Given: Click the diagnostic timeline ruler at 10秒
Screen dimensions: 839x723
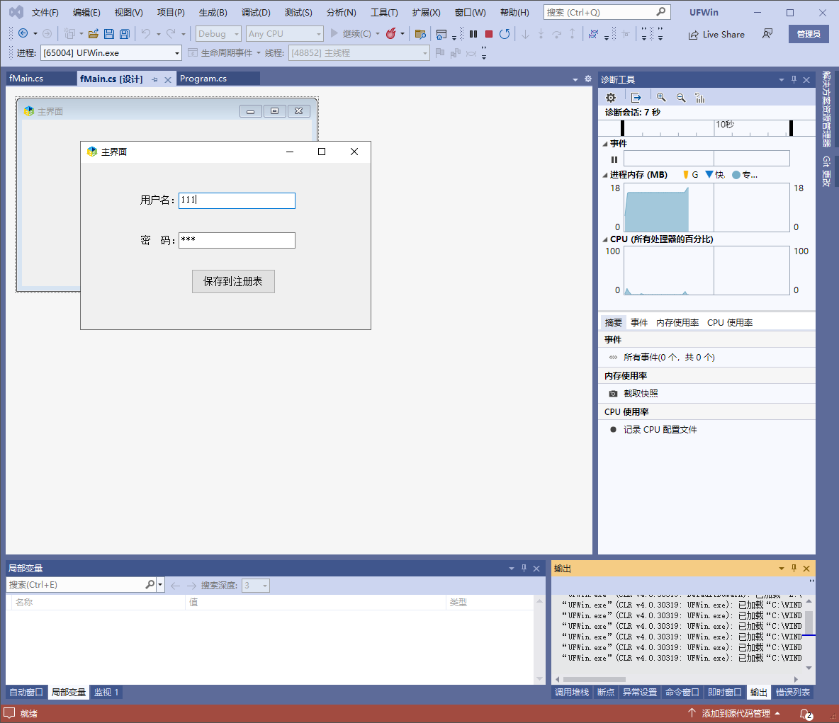Looking at the screenshot, I should (724, 125).
